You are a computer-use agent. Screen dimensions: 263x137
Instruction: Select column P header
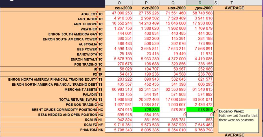pos(146,3)
